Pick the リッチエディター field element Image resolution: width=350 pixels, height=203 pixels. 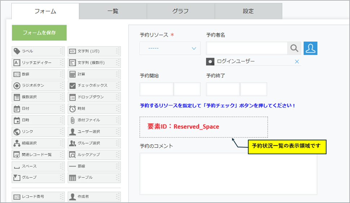[x=36, y=63]
